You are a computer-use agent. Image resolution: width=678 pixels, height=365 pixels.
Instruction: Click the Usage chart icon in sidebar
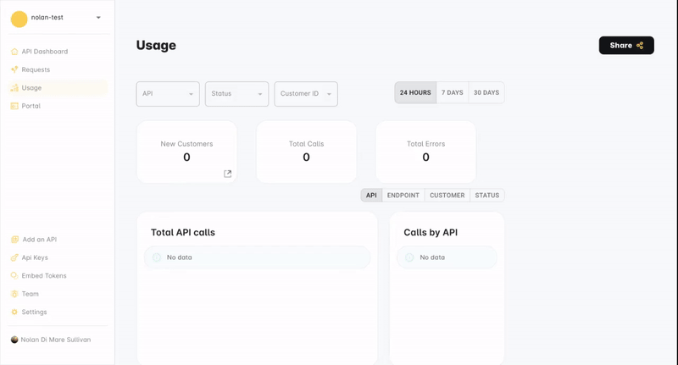point(14,88)
